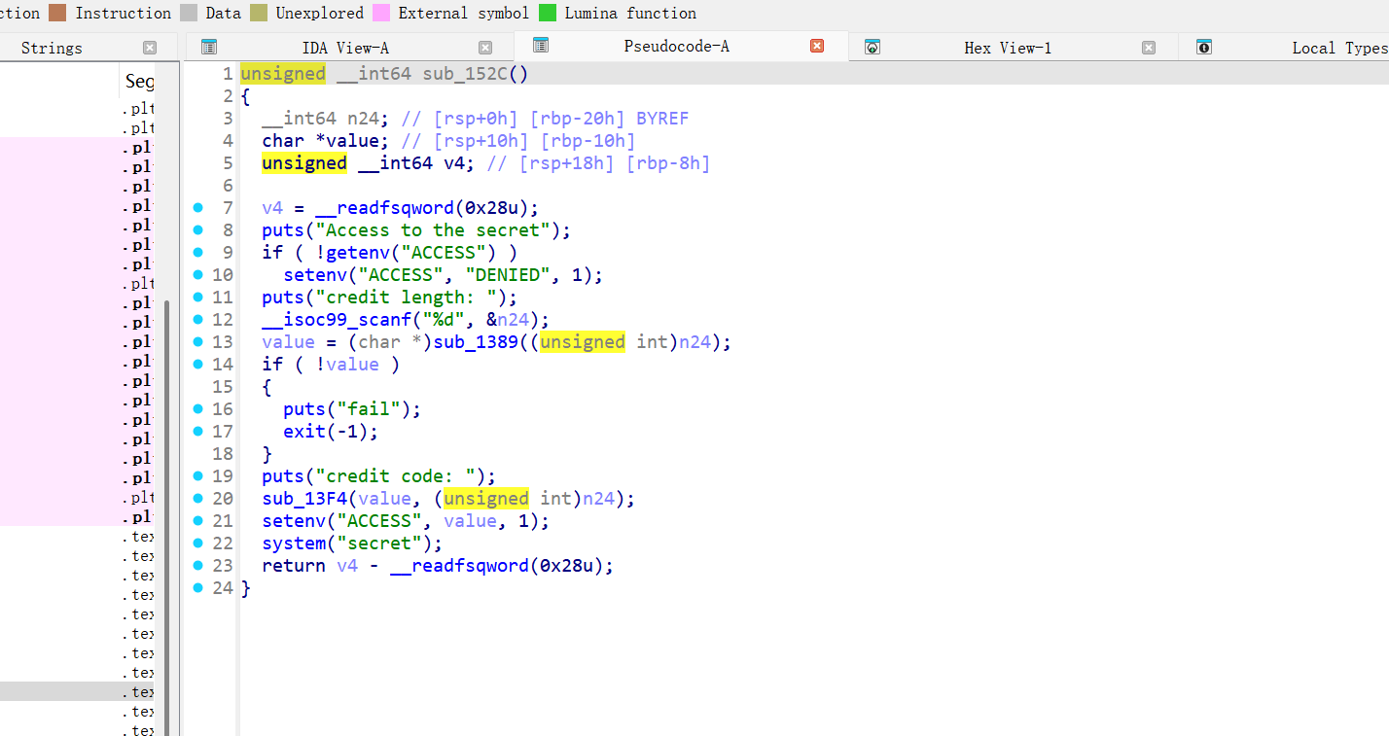1389x736 pixels.
Task: Close the IDA View-A tab
Action: 485,48
